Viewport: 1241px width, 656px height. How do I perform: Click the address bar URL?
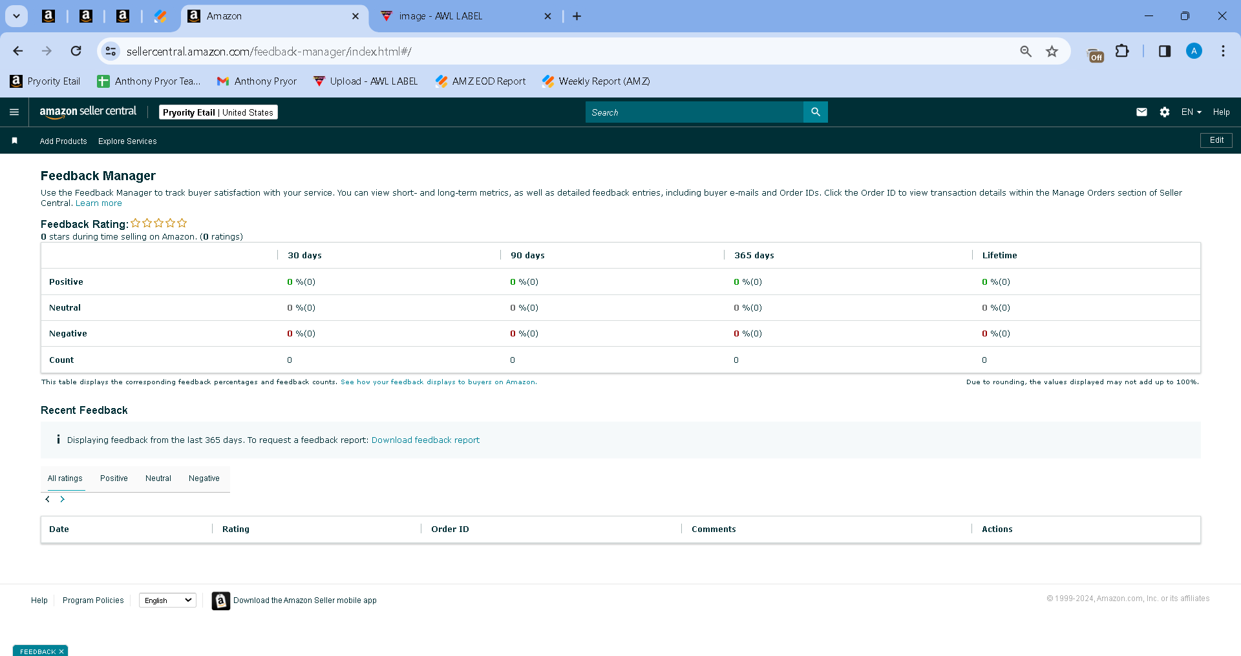pos(269,52)
